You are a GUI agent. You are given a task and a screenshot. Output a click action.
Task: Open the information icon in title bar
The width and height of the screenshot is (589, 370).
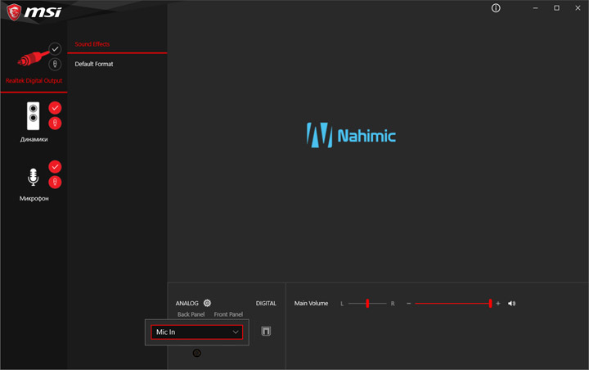tap(496, 8)
